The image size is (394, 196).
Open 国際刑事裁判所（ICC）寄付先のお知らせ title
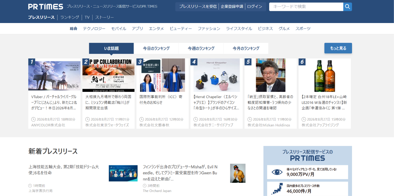161,100
